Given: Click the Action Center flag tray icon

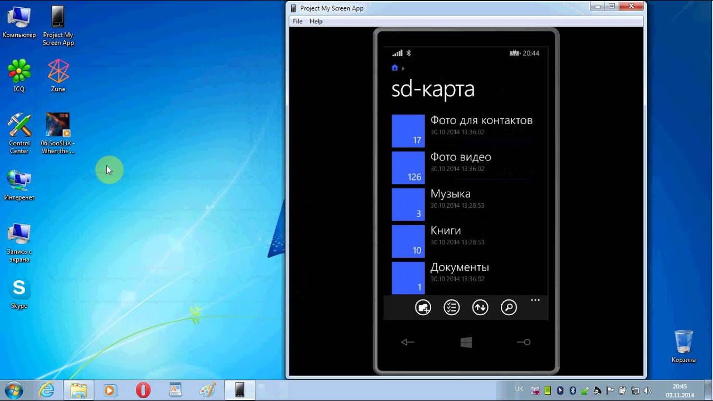Looking at the screenshot, I should (610, 390).
